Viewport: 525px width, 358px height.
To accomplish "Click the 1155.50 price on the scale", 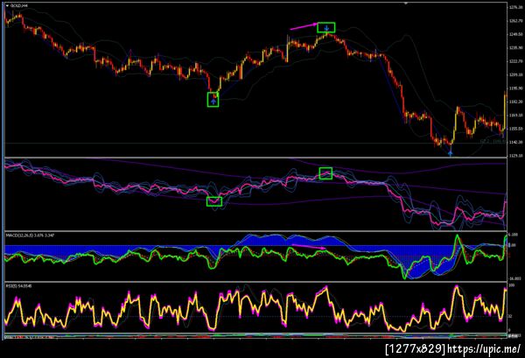I will point(515,129).
